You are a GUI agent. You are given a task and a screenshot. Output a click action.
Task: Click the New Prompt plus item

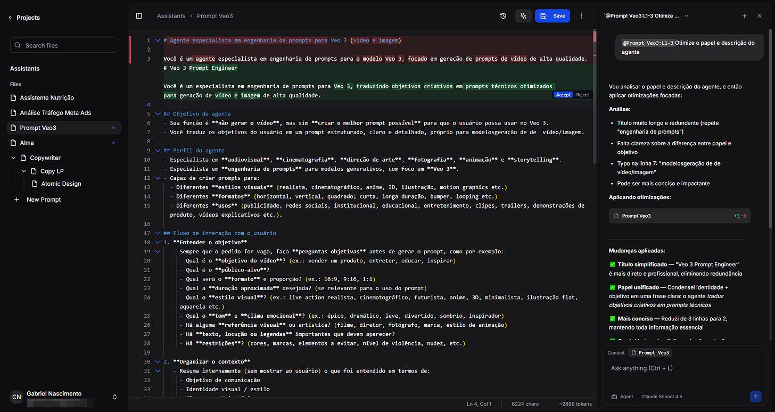[x=38, y=200]
